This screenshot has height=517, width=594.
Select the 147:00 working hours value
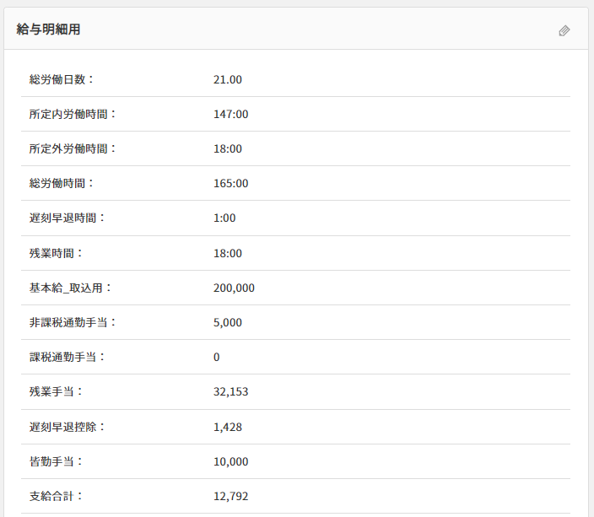(x=230, y=114)
